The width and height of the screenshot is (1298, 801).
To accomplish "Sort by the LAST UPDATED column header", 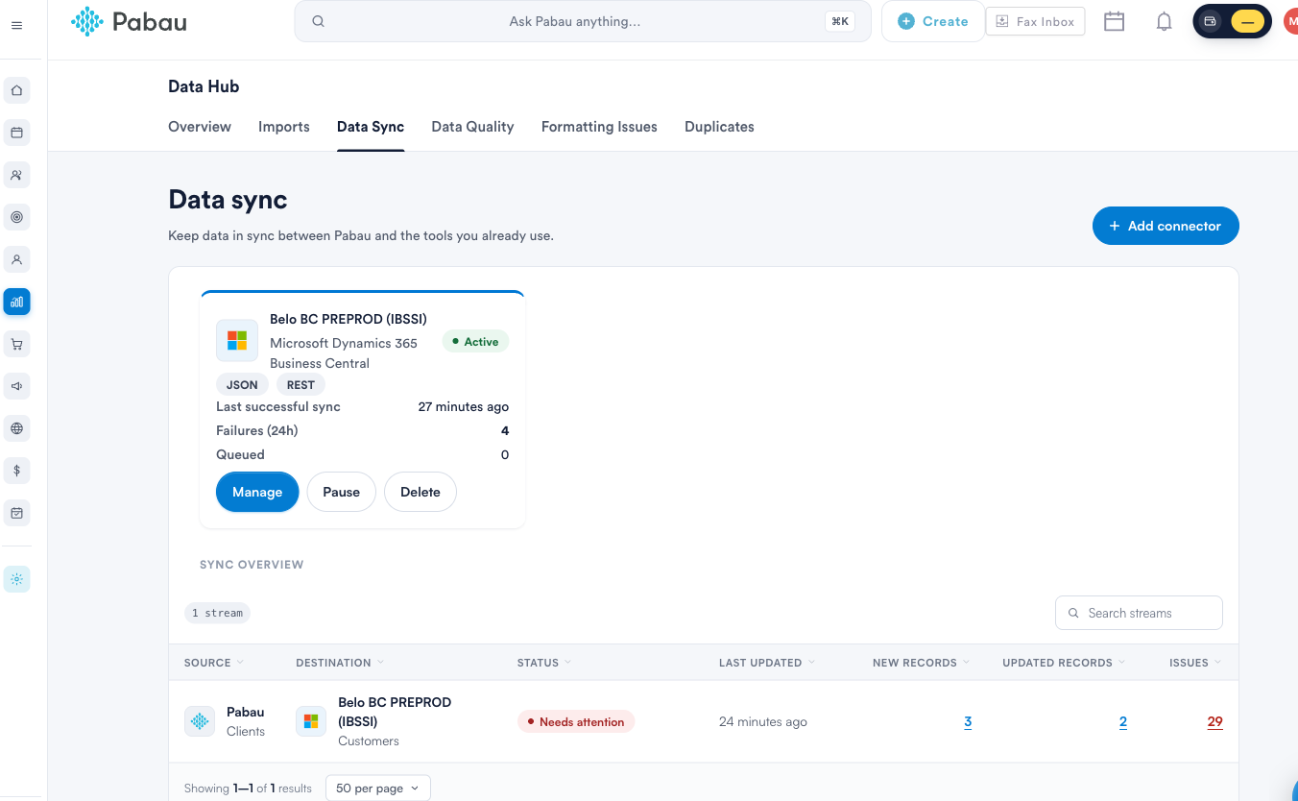I will pos(766,663).
